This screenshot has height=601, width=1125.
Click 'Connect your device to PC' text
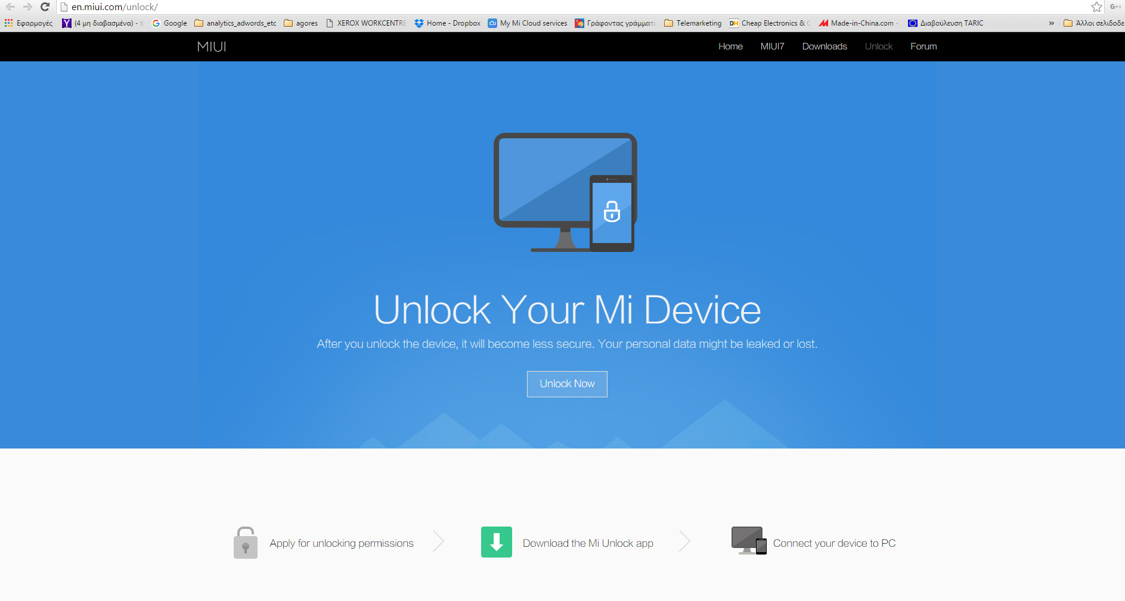(834, 543)
